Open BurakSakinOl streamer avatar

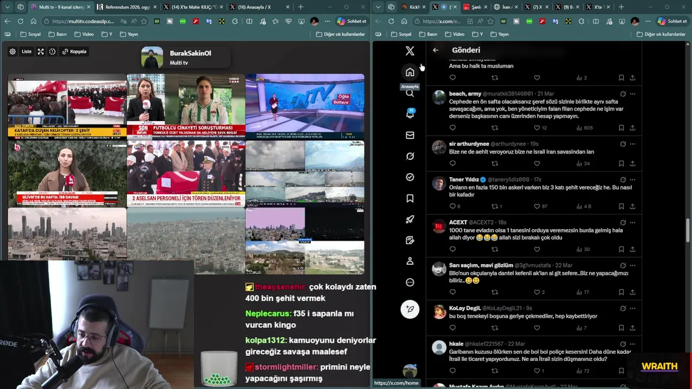tap(152, 57)
